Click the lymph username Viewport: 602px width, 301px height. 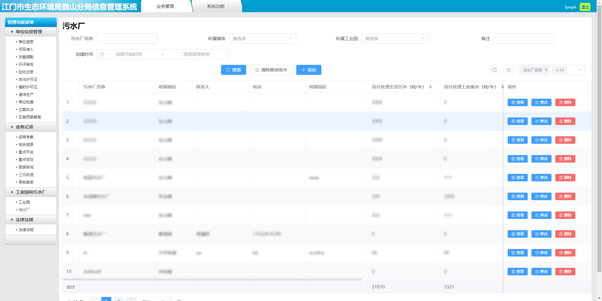click(570, 7)
